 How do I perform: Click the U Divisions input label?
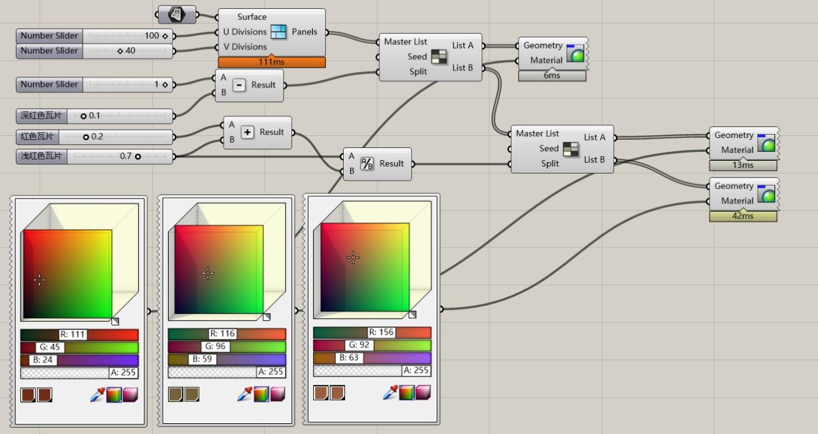pyautogui.click(x=245, y=32)
